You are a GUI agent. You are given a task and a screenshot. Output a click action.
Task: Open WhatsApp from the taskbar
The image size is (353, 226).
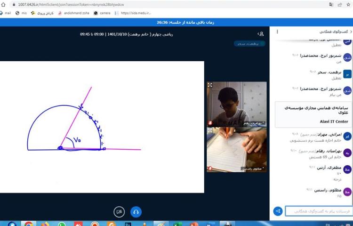(x=61, y=224)
